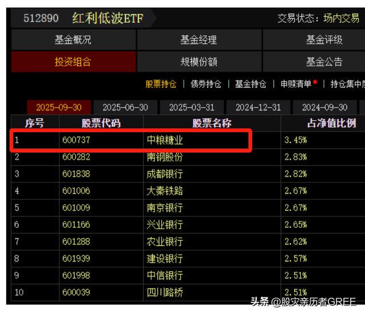Image resolution: width=365 pixels, height=315 pixels.
Task: Select the 2025-03-31 report date
Action: [192, 107]
